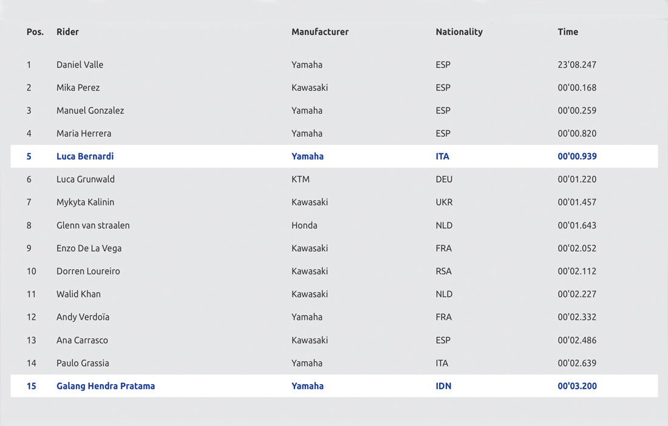668x426 pixels.
Task: Click the Manufacturer column header
Action: tap(320, 32)
